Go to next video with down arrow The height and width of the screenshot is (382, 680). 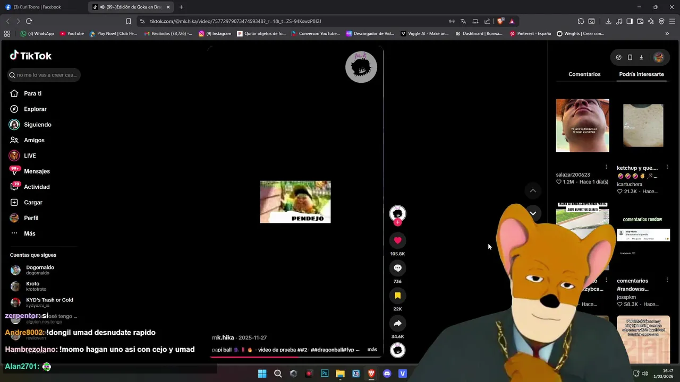click(533, 213)
